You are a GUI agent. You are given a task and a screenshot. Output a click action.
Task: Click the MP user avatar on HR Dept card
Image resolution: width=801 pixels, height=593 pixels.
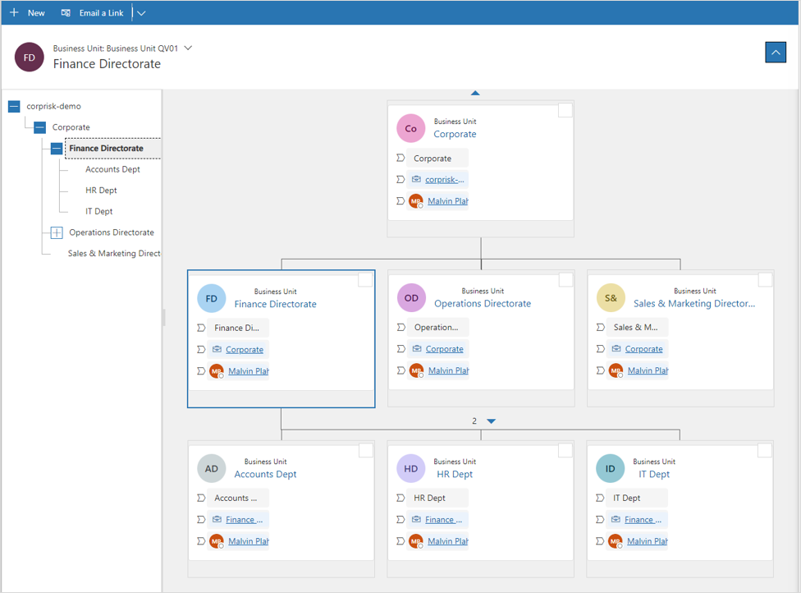pos(416,541)
